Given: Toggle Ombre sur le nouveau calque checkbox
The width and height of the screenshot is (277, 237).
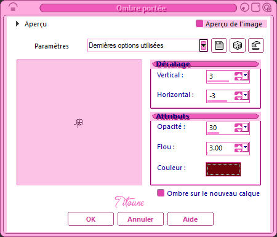Looking at the screenshot, I should coord(161,193).
